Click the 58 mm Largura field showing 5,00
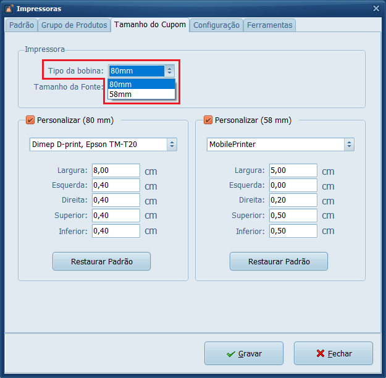 point(293,170)
